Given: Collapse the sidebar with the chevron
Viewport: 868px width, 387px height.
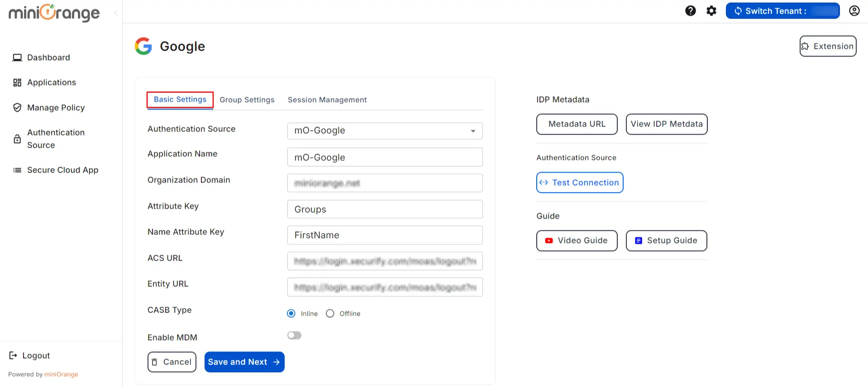Looking at the screenshot, I should tap(116, 13).
